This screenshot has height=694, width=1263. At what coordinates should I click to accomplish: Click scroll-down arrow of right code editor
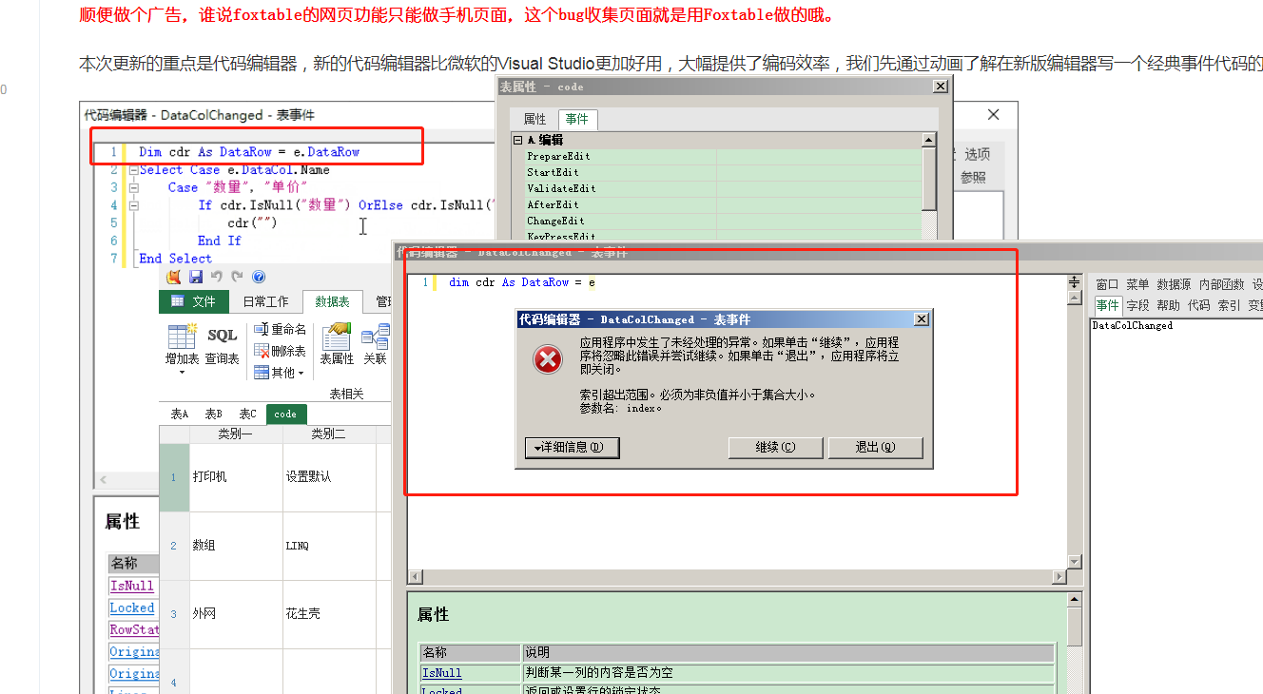click(1075, 562)
